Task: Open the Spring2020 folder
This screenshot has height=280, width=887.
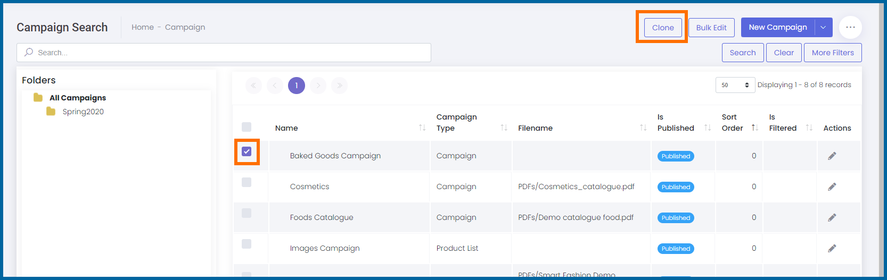Action: tap(83, 112)
